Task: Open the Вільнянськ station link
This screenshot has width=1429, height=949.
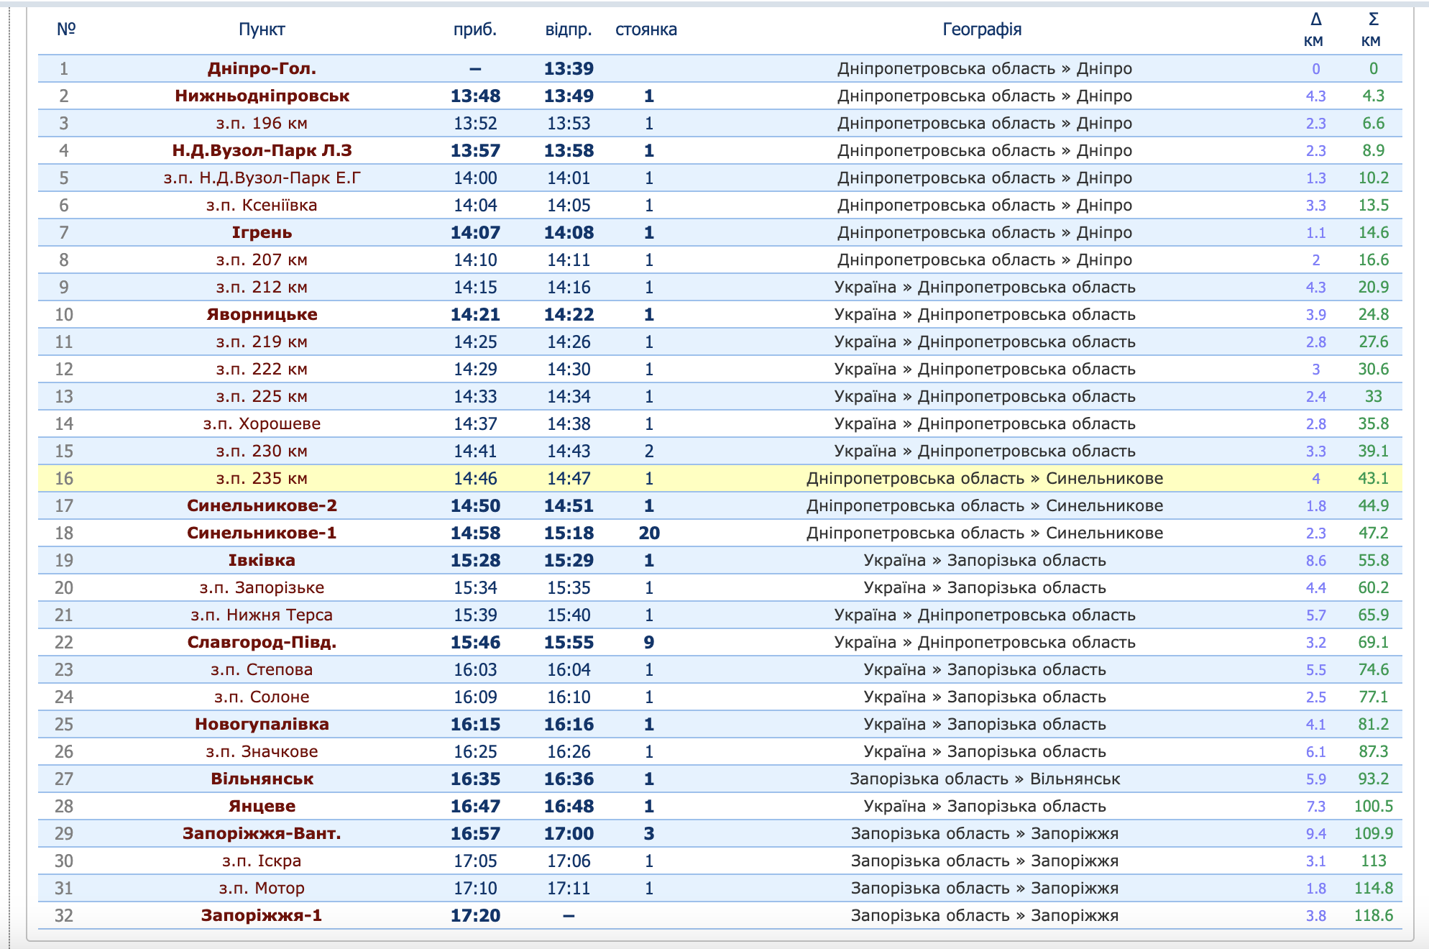Action: coord(262,779)
